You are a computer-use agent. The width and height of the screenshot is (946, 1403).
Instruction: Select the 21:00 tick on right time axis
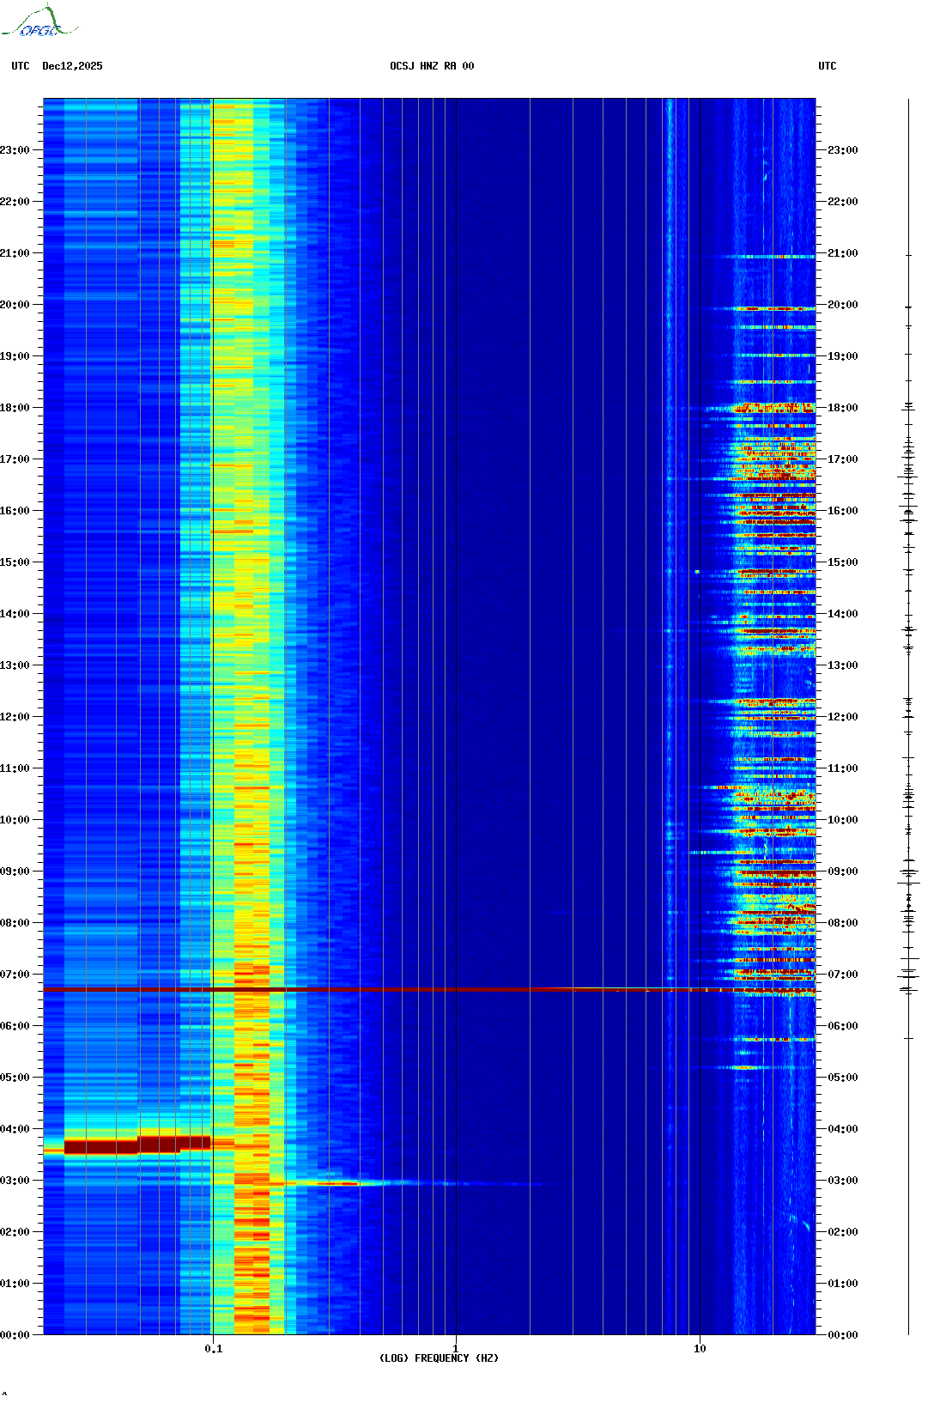[842, 253]
